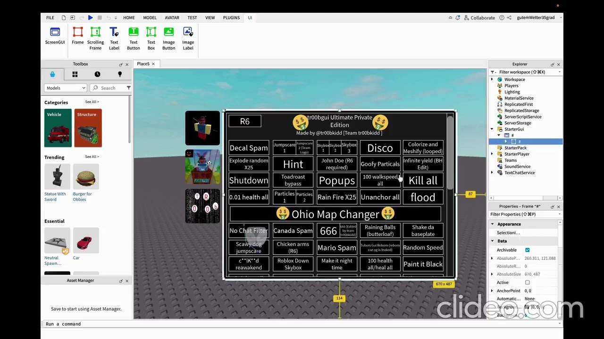Click the Kill all button in the GUI
This screenshot has height=339, width=604.
coord(423,180)
